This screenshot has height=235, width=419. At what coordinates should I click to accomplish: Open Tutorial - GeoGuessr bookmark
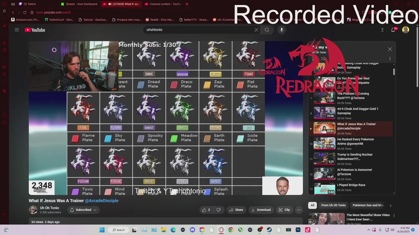[x=93, y=20]
